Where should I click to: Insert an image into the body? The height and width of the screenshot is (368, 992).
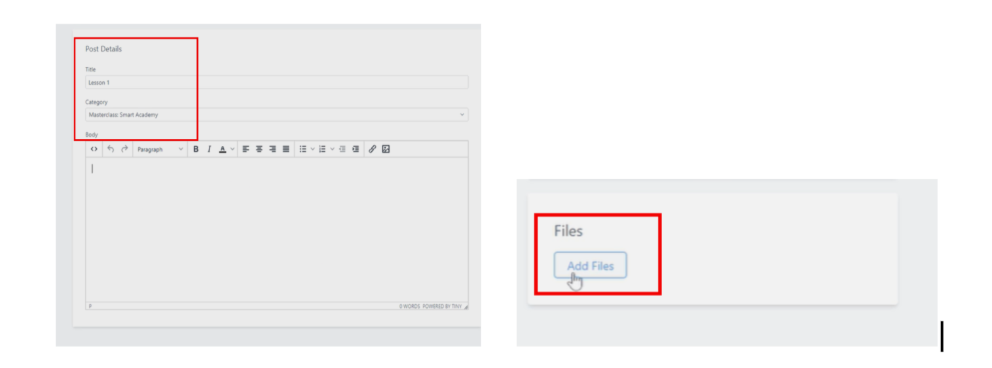coord(386,149)
